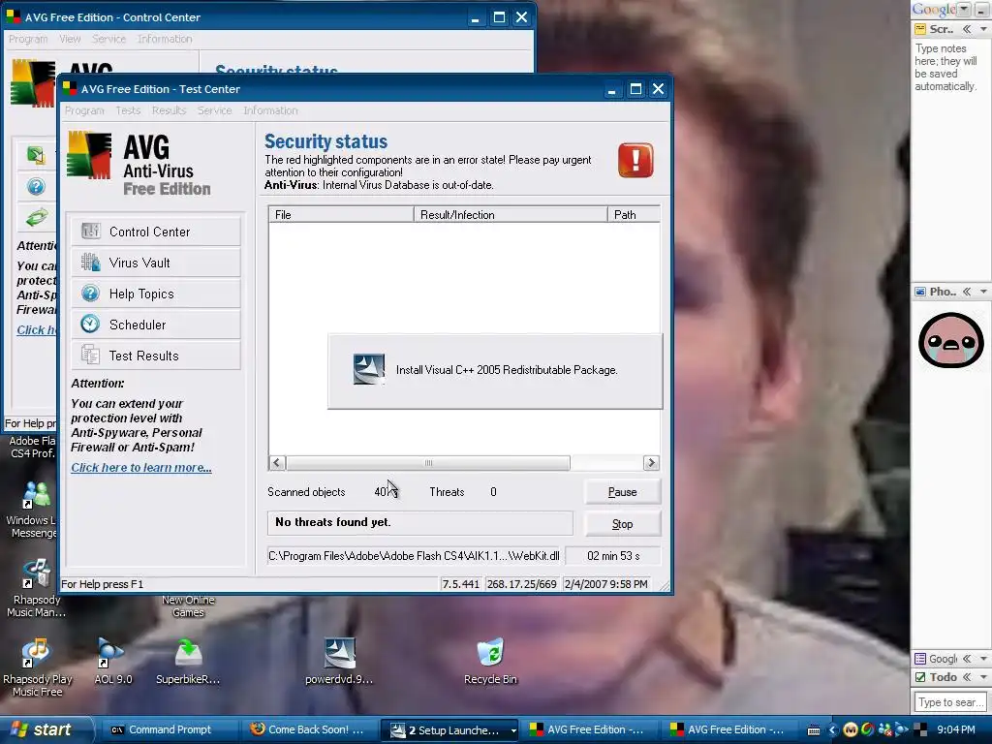Click the AVG logo in Test Center

89,155
